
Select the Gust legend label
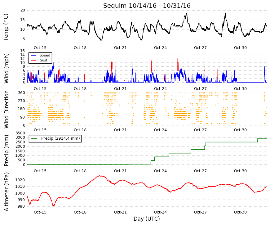[x=43, y=60]
